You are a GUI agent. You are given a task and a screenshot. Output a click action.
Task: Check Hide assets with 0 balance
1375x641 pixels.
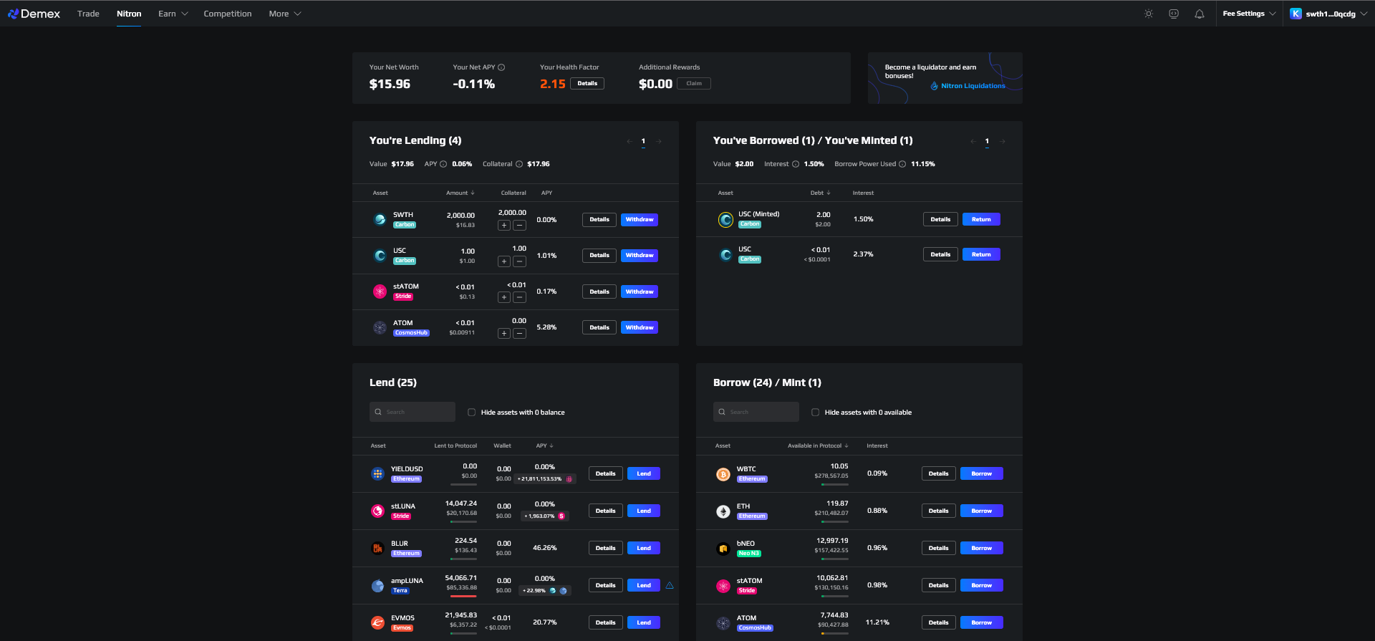(x=471, y=413)
